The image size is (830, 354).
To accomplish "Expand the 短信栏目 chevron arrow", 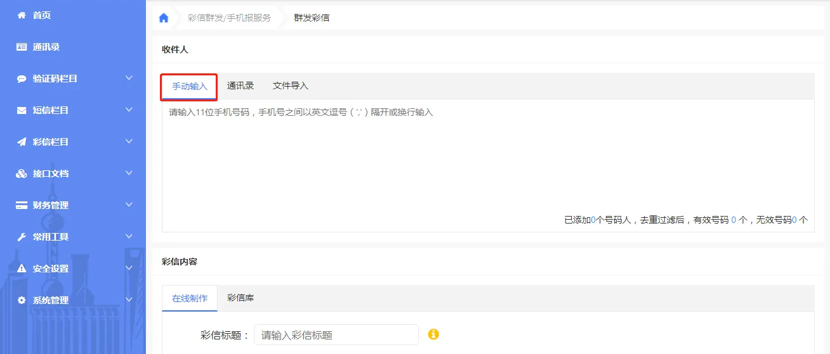I will coord(129,110).
